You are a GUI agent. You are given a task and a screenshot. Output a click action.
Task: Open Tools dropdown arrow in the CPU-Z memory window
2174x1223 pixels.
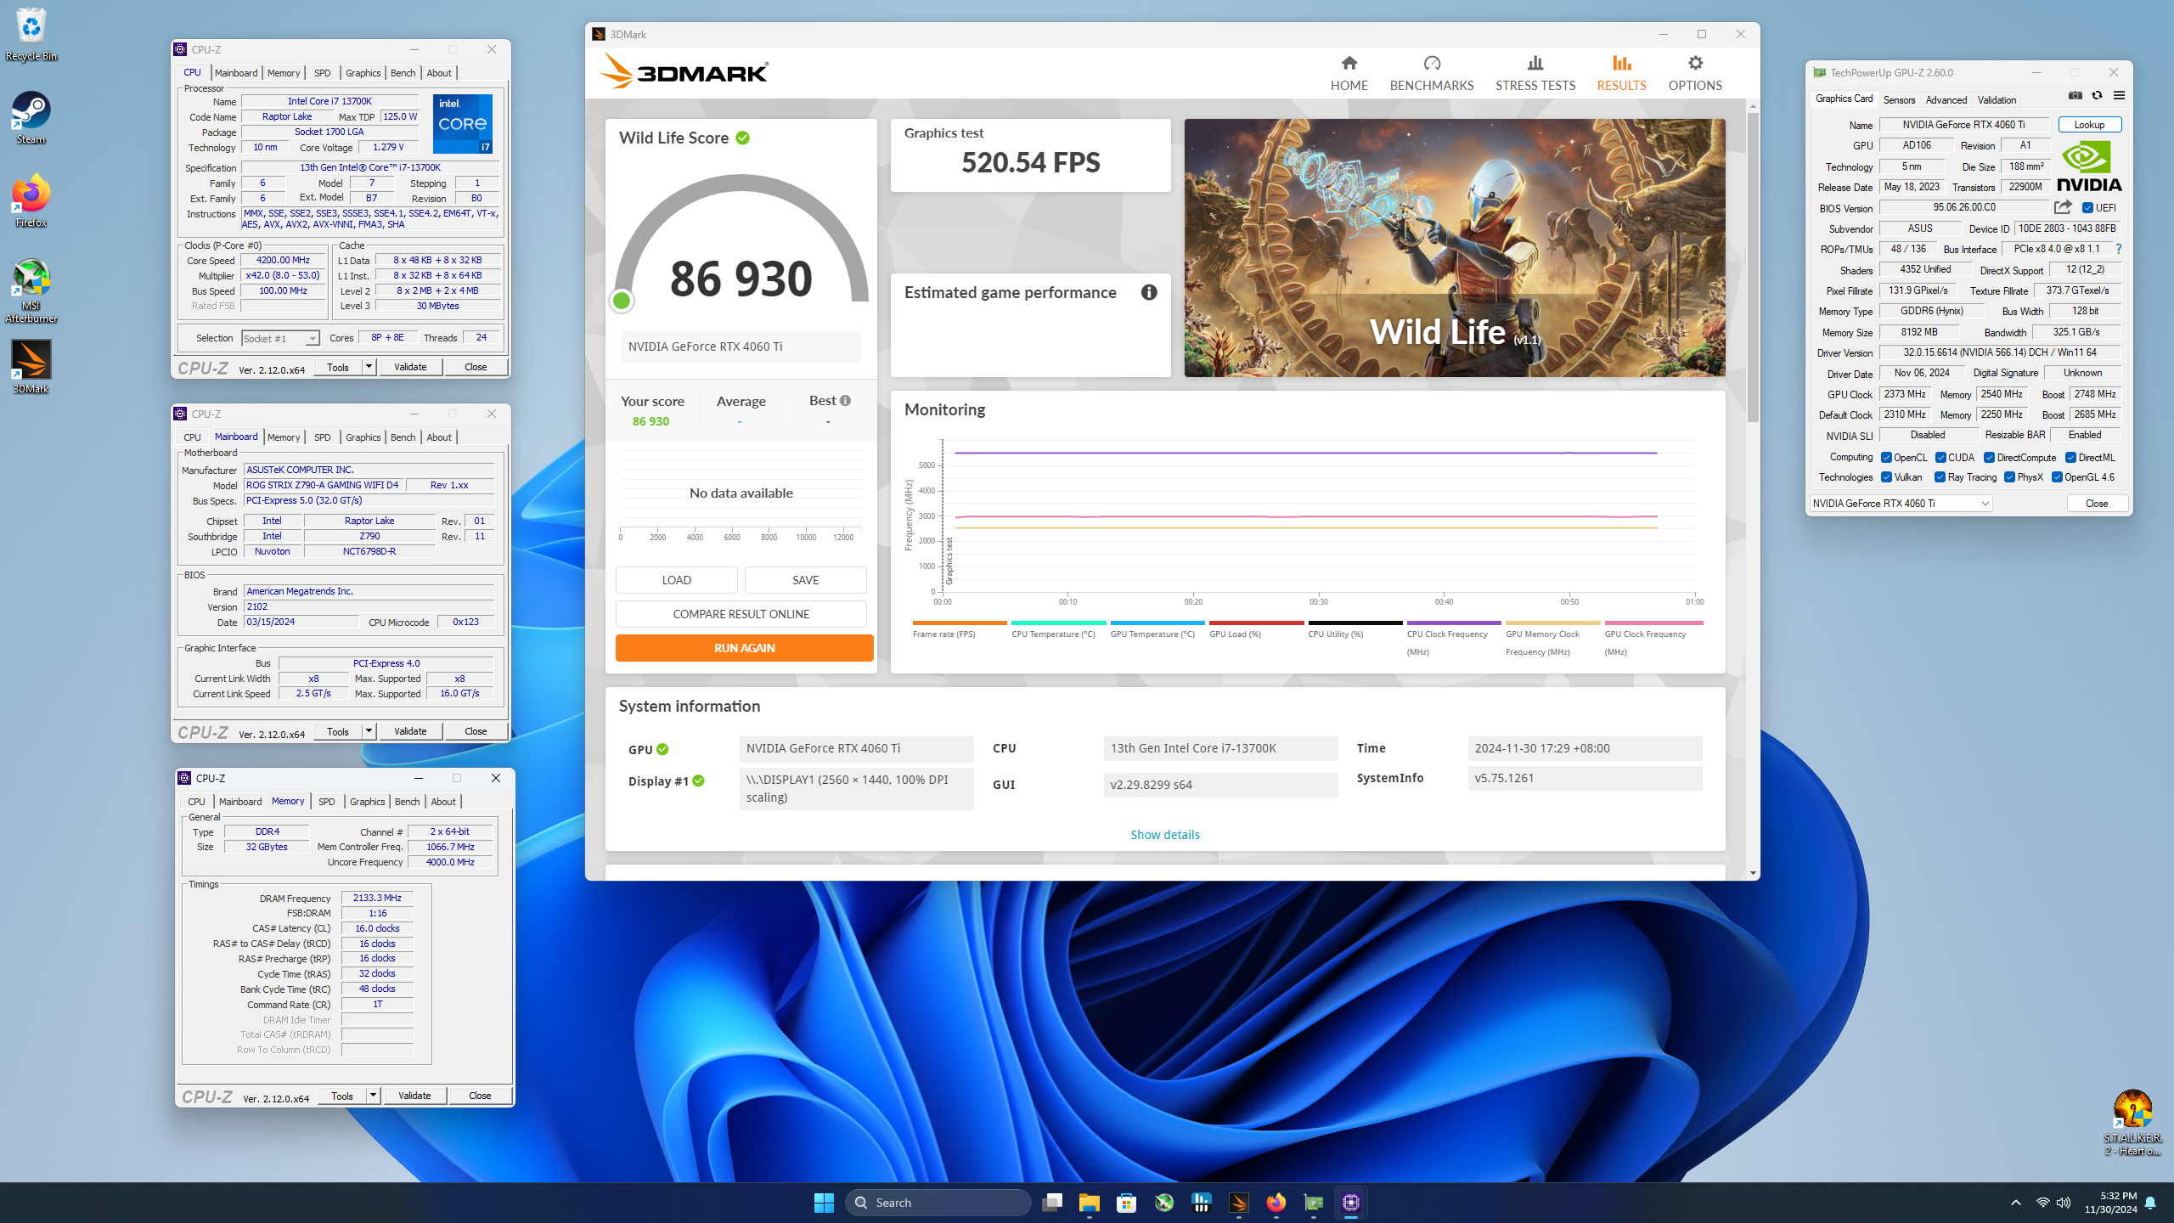click(x=373, y=1096)
